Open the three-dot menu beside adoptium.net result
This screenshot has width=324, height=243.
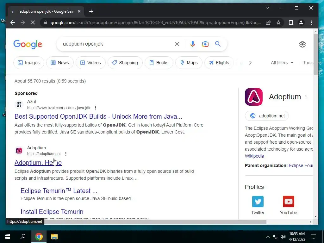click(66, 154)
